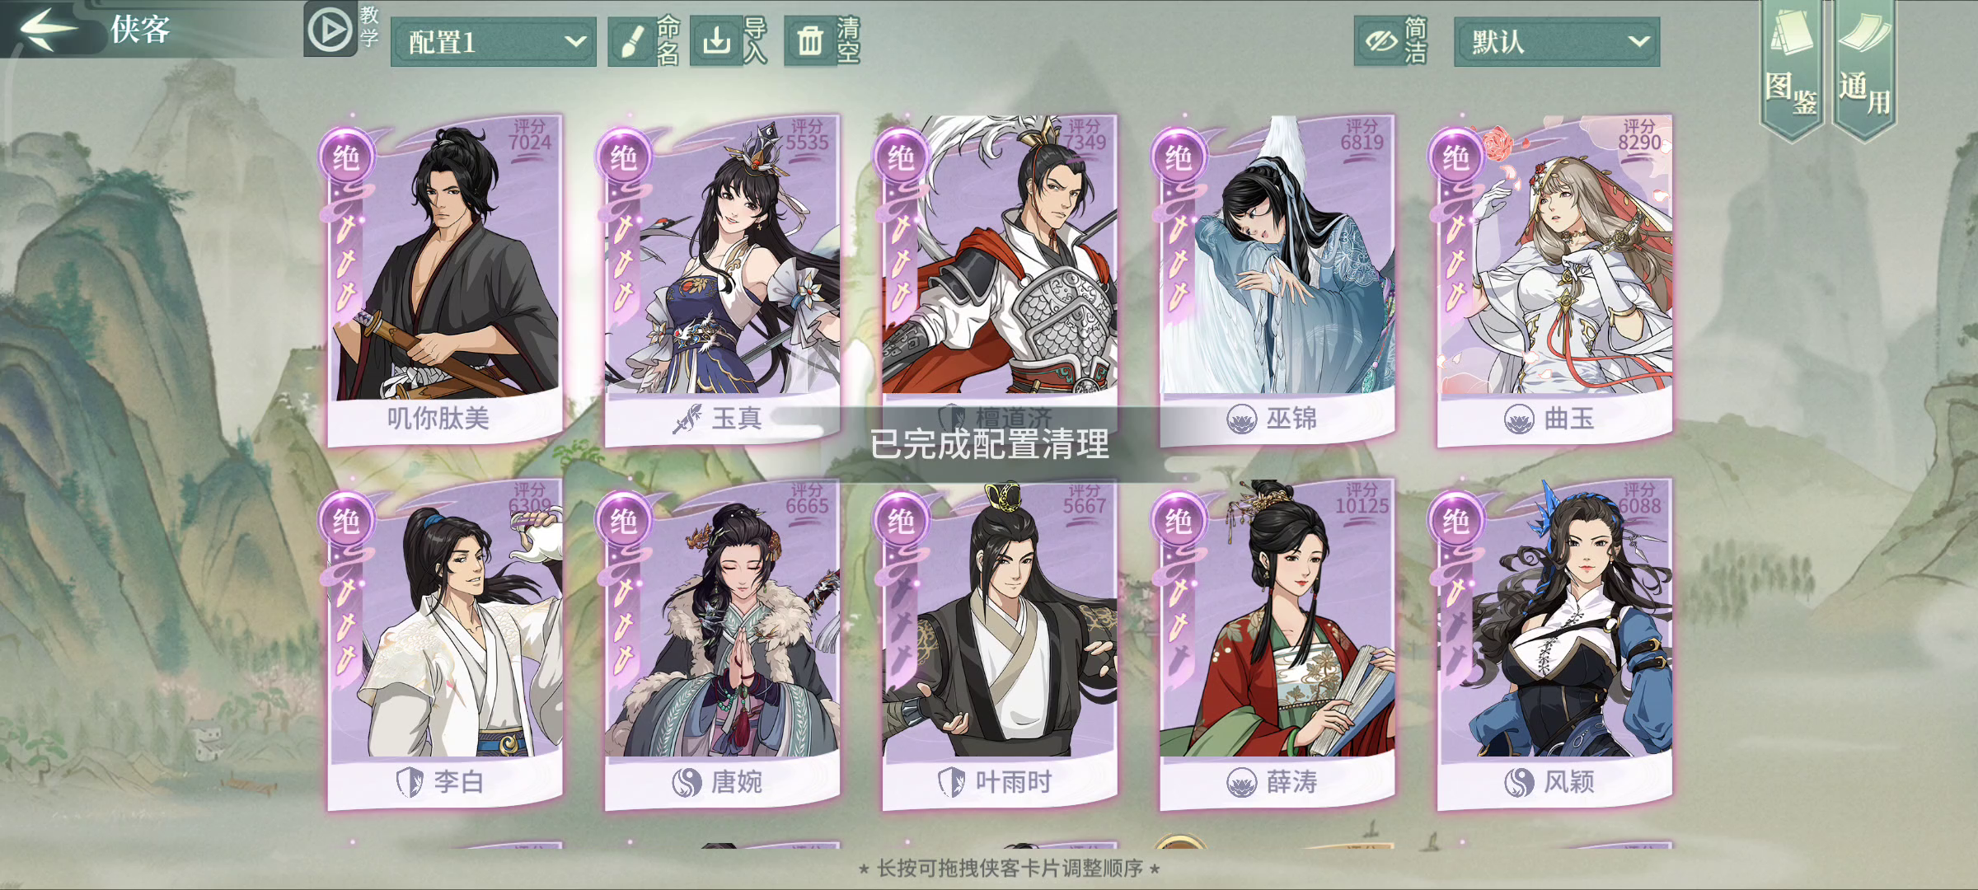The width and height of the screenshot is (1978, 890).
Task: Click the lotus icon beside 曲玉
Action: coord(1519,419)
